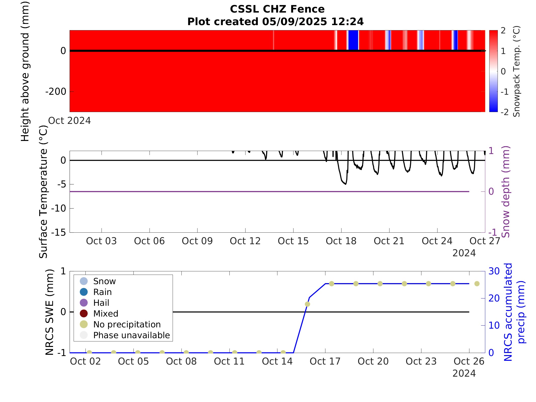Image resolution: width=536 pixels, height=402 pixels.
Task: Click the "Oct 20" date tick label
Action: (373, 361)
